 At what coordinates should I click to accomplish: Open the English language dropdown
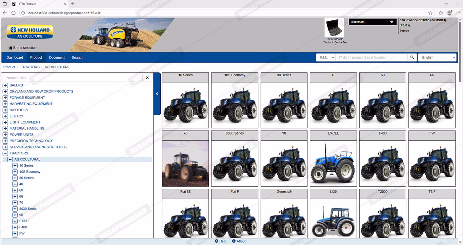tap(437, 58)
